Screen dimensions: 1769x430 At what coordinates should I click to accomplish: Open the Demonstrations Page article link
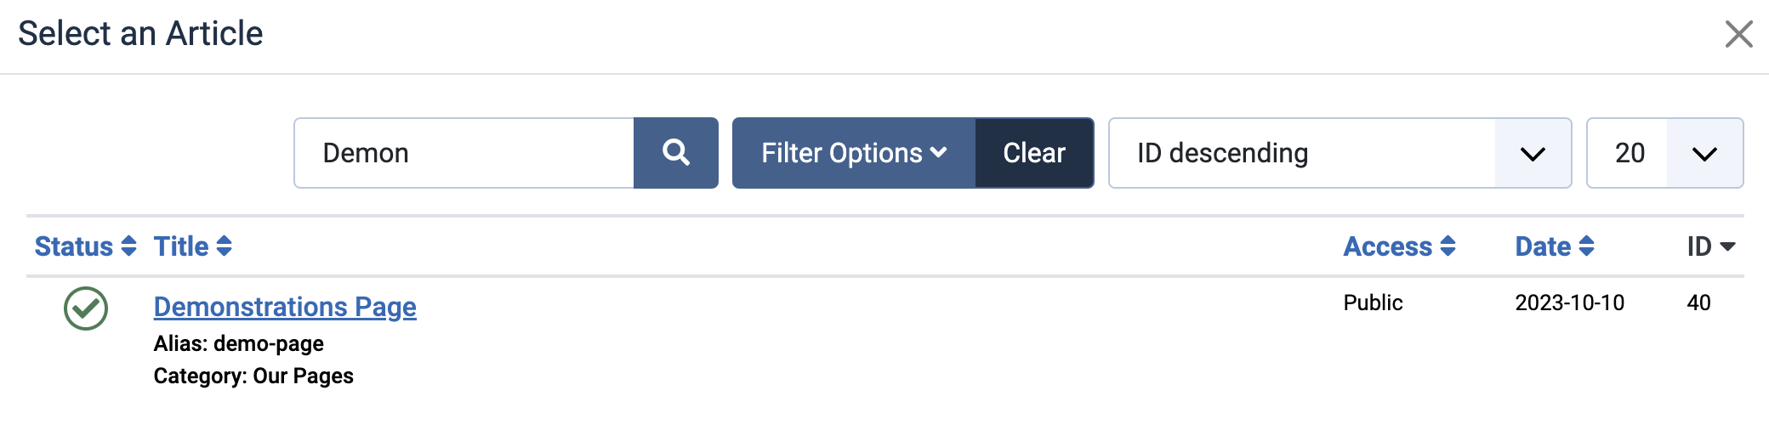[285, 307]
